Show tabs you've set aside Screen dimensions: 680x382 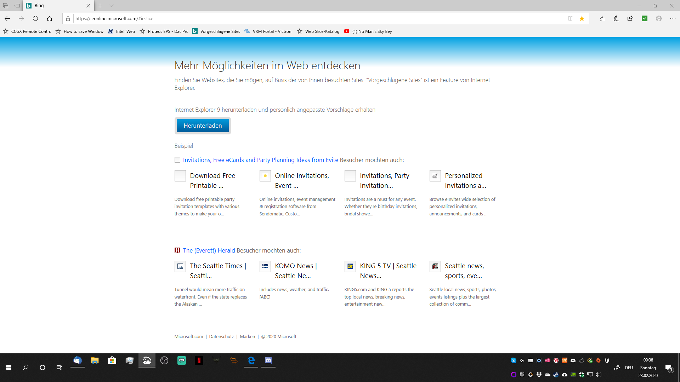tap(6, 6)
